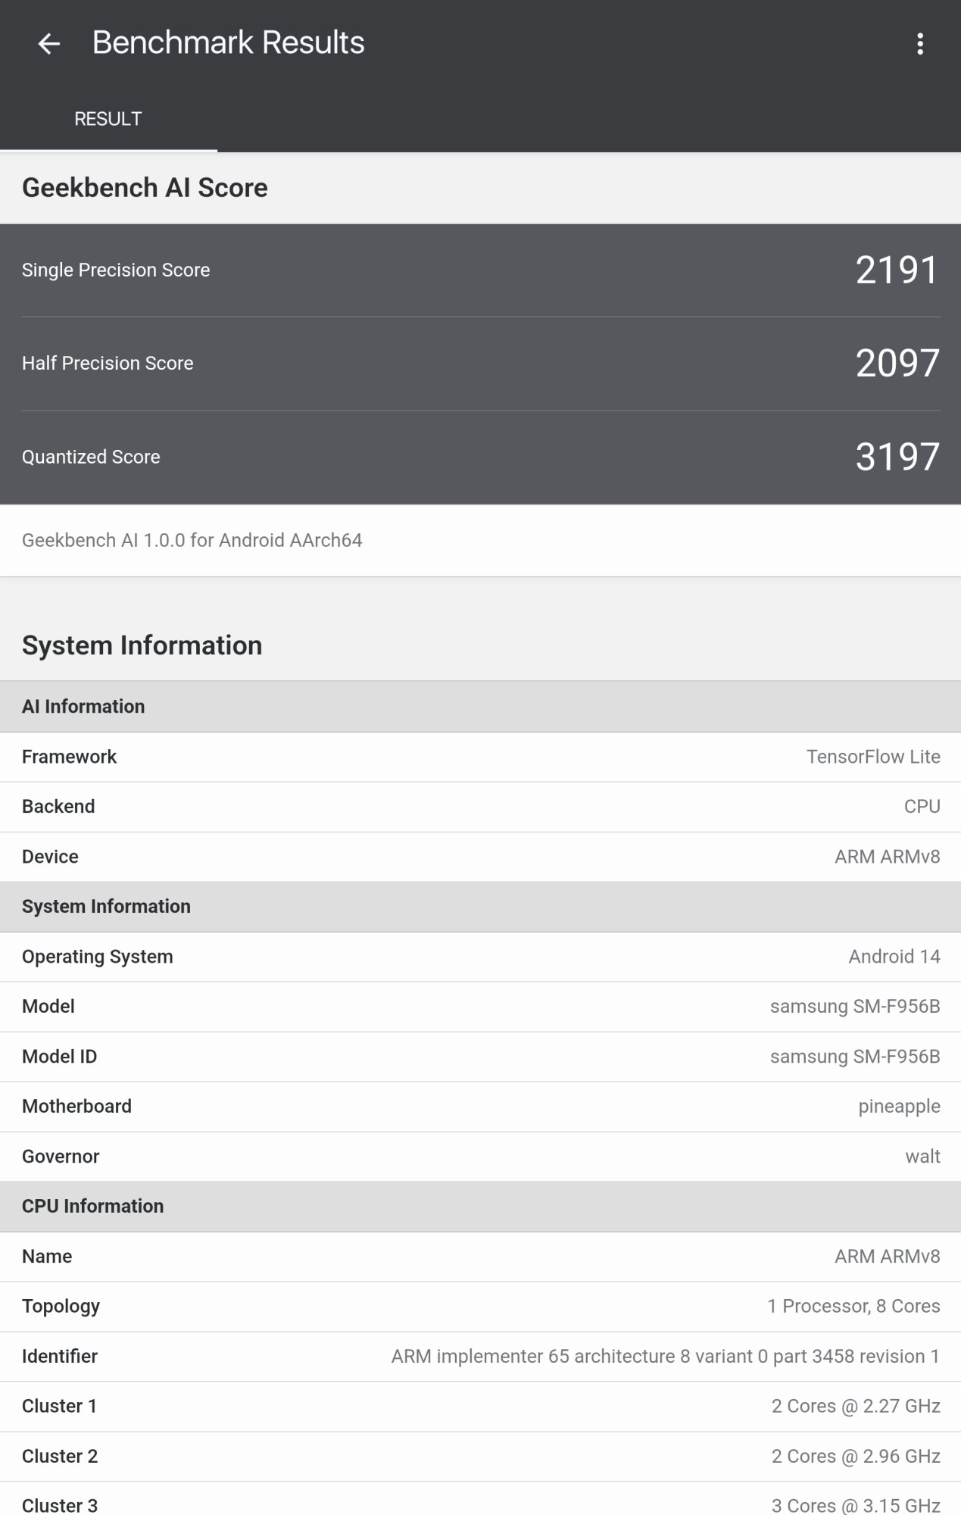961x1515 pixels.
Task: Tap the score value 2191
Action: pyautogui.click(x=897, y=270)
